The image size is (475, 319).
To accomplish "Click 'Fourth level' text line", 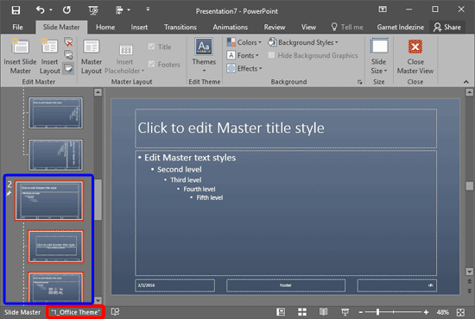I will tap(199, 189).
